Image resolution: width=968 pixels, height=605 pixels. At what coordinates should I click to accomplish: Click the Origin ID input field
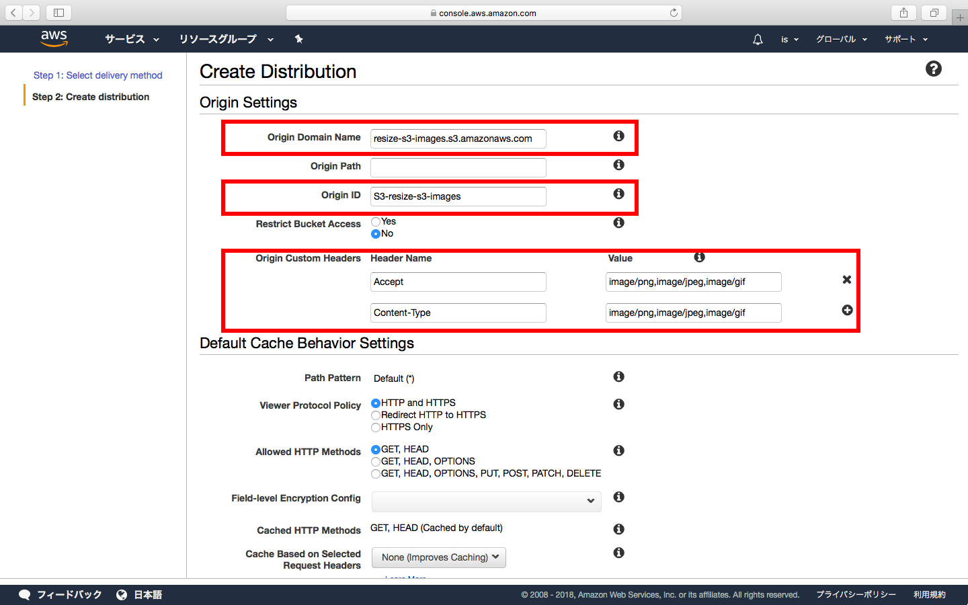(x=458, y=196)
